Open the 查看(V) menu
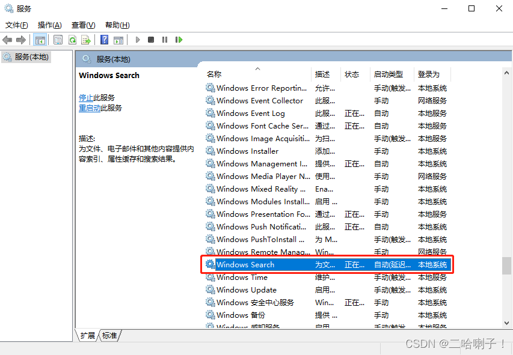 point(83,25)
